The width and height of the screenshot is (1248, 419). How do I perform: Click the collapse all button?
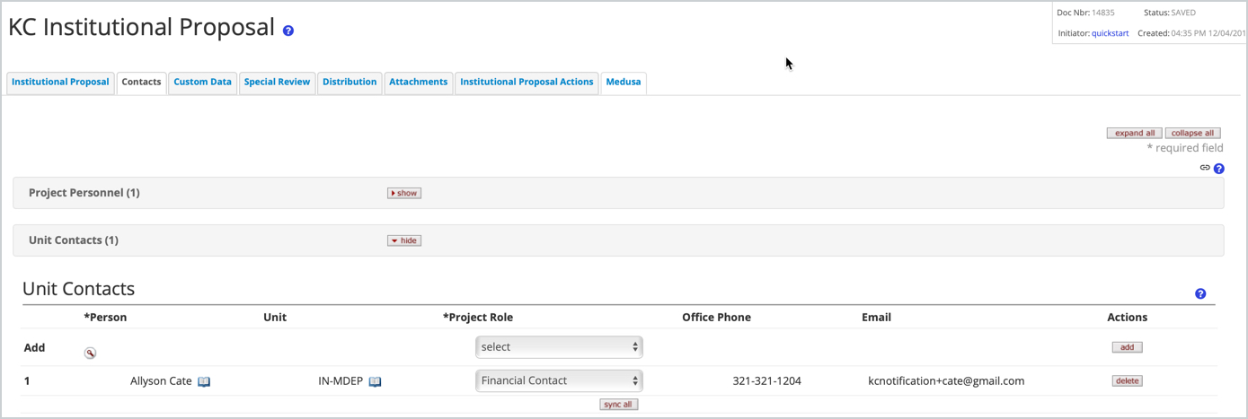[x=1192, y=133]
